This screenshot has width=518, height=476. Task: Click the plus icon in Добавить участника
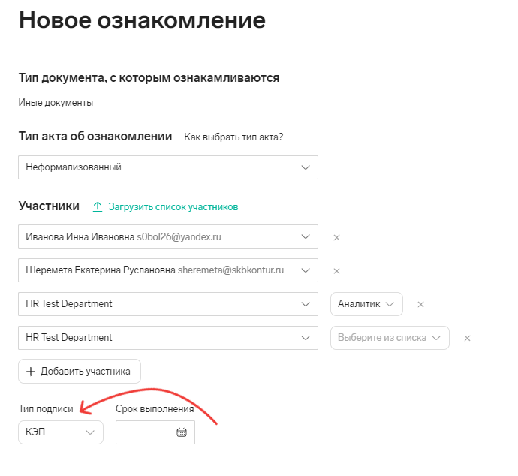tap(31, 372)
